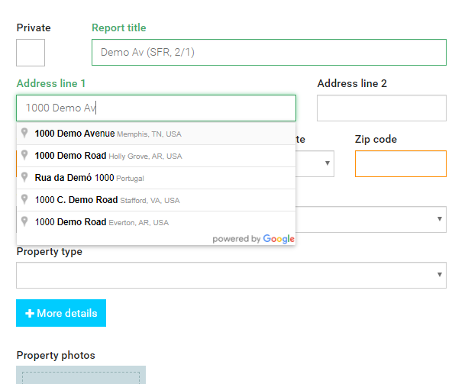Expand the Property type dropdown
The width and height of the screenshot is (468, 384).
231,275
